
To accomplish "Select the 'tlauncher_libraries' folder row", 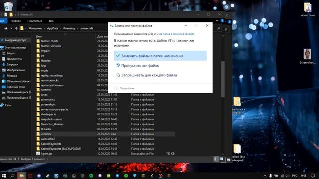I will [x=106, y=124].
